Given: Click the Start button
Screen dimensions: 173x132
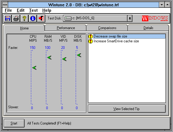Looking at the screenshot, I should (14, 123).
